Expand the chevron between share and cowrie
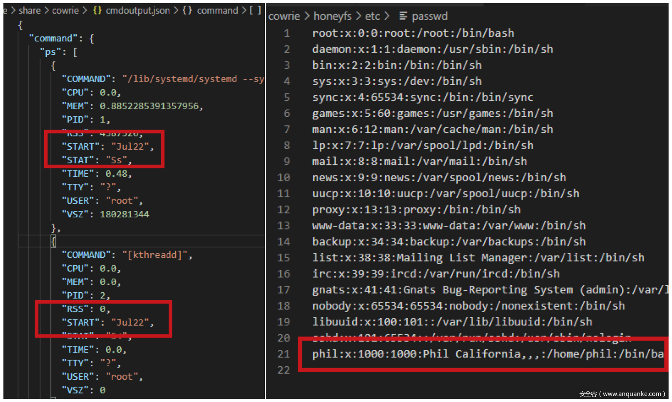This screenshot has width=672, height=402. [x=46, y=11]
